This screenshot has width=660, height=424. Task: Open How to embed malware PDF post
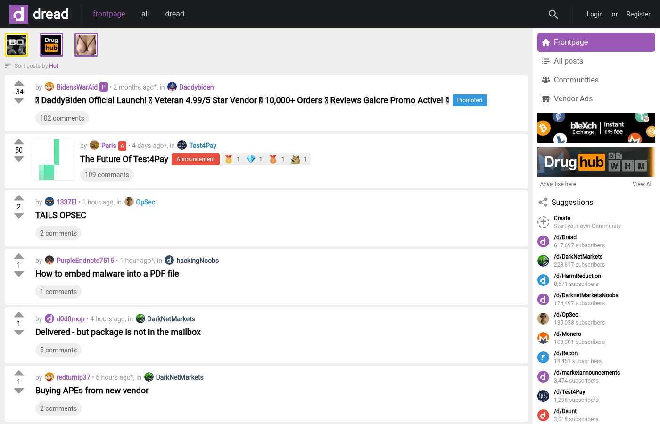pyautogui.click(x=107, y=274)
